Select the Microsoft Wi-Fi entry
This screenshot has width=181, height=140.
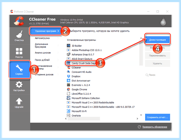pyautogui.click(x=79, y=111)
